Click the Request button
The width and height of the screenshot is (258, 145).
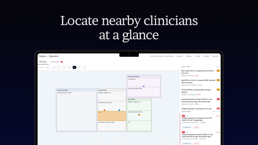(x=206, y=56)
